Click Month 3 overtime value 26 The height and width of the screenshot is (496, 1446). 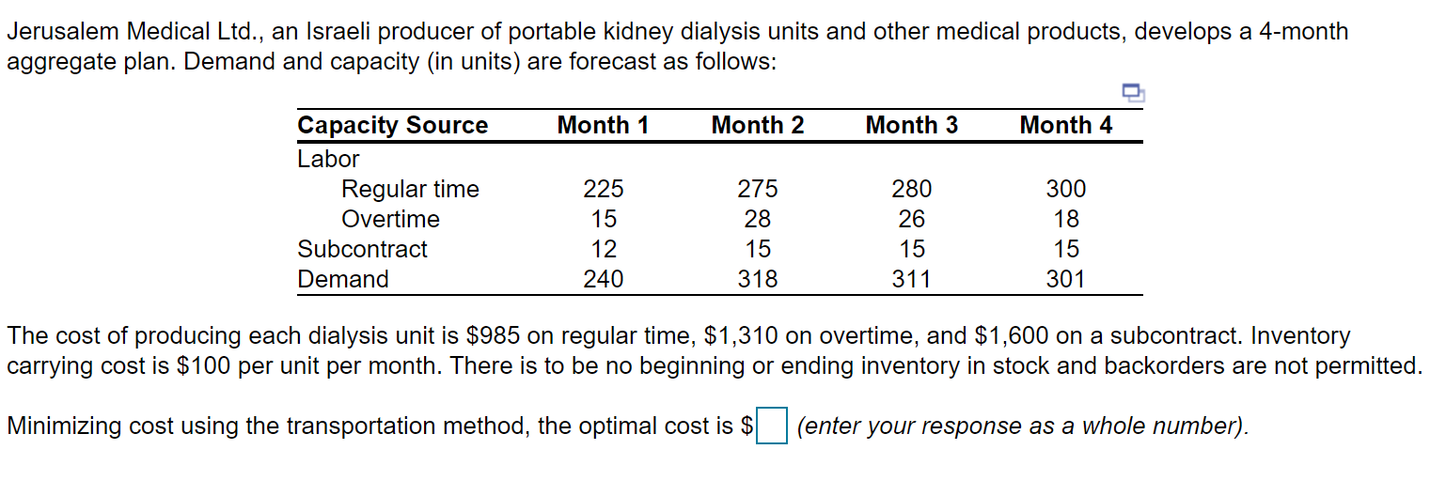[912, 219]
